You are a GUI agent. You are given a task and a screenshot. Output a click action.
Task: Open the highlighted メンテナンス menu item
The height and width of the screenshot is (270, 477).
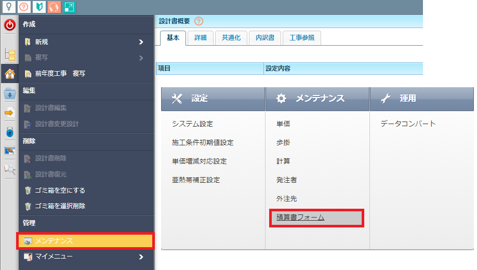click(x=86, y=241)
